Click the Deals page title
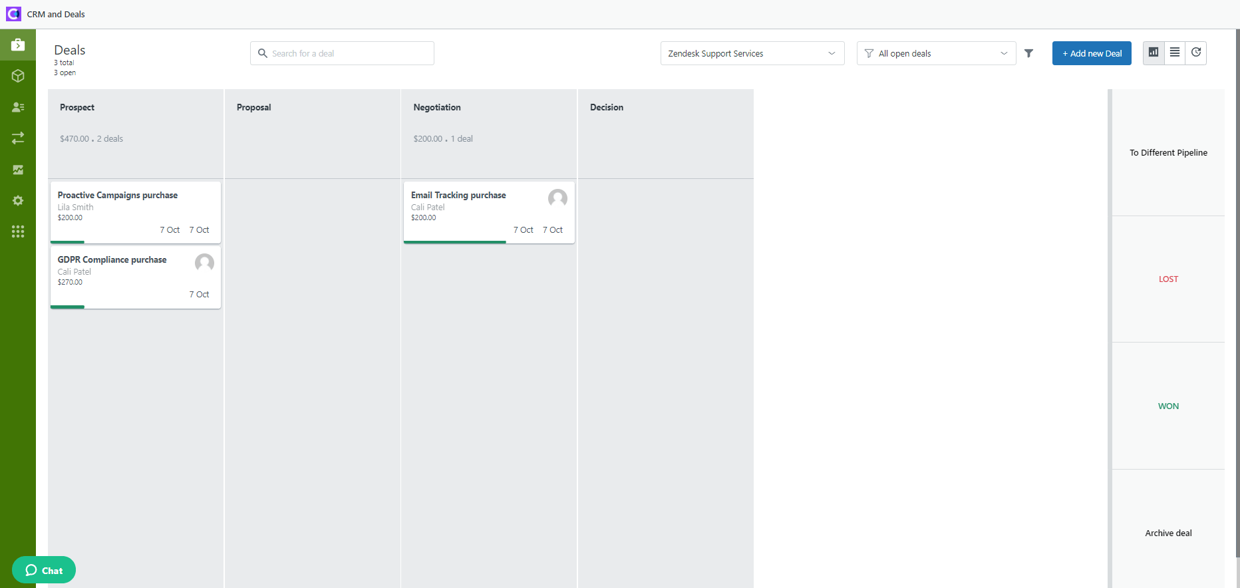The height and width of the screenshot is (588, 1240). (70, 50)
